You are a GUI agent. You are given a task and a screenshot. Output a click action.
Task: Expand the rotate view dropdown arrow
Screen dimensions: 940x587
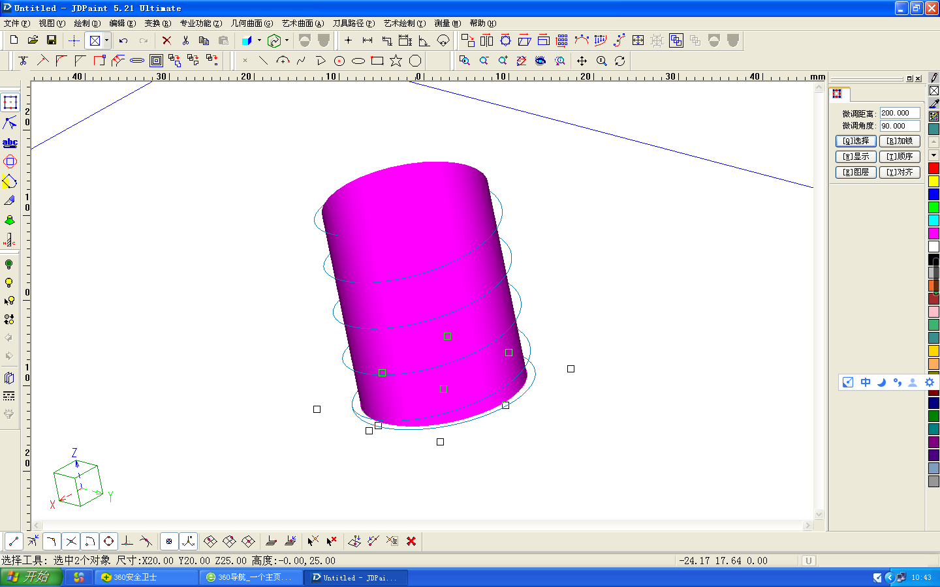[x=287, y=40]
